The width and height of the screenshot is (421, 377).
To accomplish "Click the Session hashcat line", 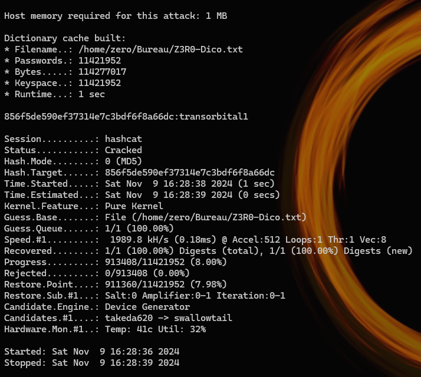I will pyautogui.click(x=73, y=139).
